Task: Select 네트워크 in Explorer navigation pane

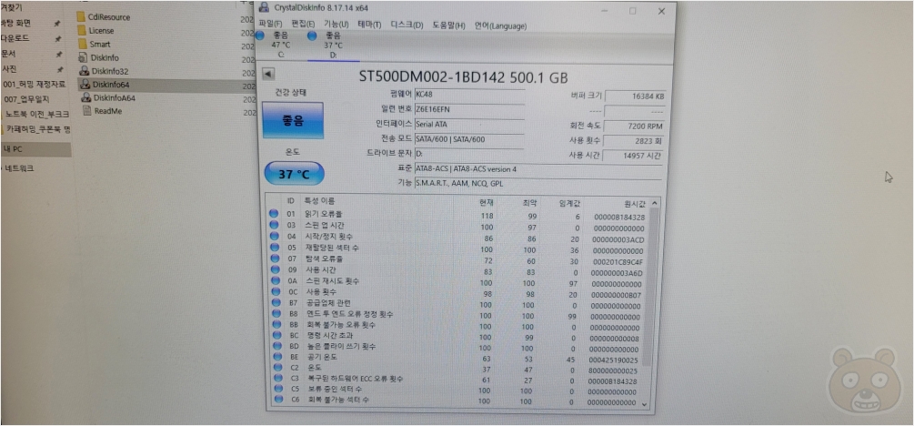Action: (19, 168)
